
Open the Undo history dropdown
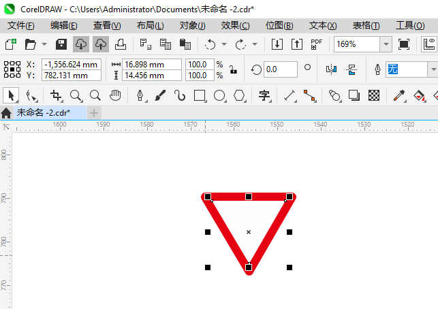(x=224, y=44)
